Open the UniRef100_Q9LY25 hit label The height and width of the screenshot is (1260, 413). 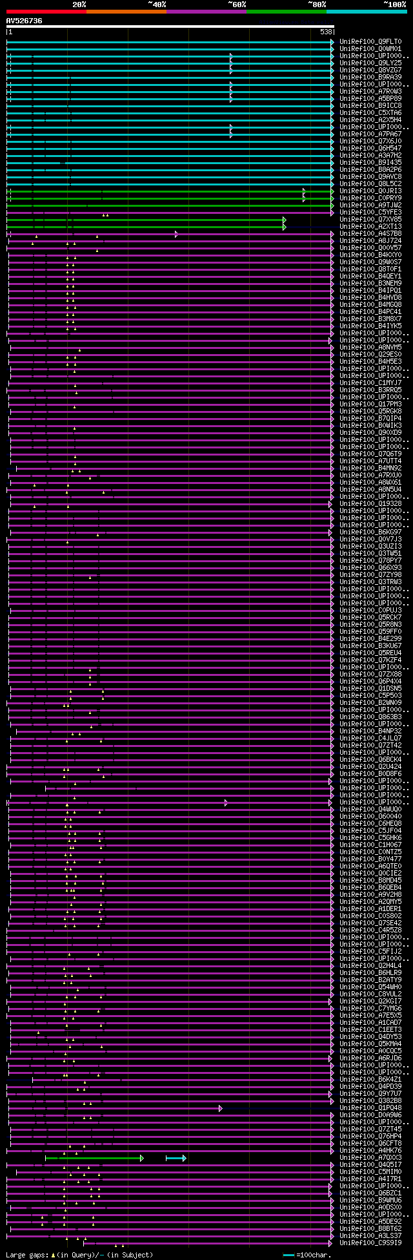point(370,63)
